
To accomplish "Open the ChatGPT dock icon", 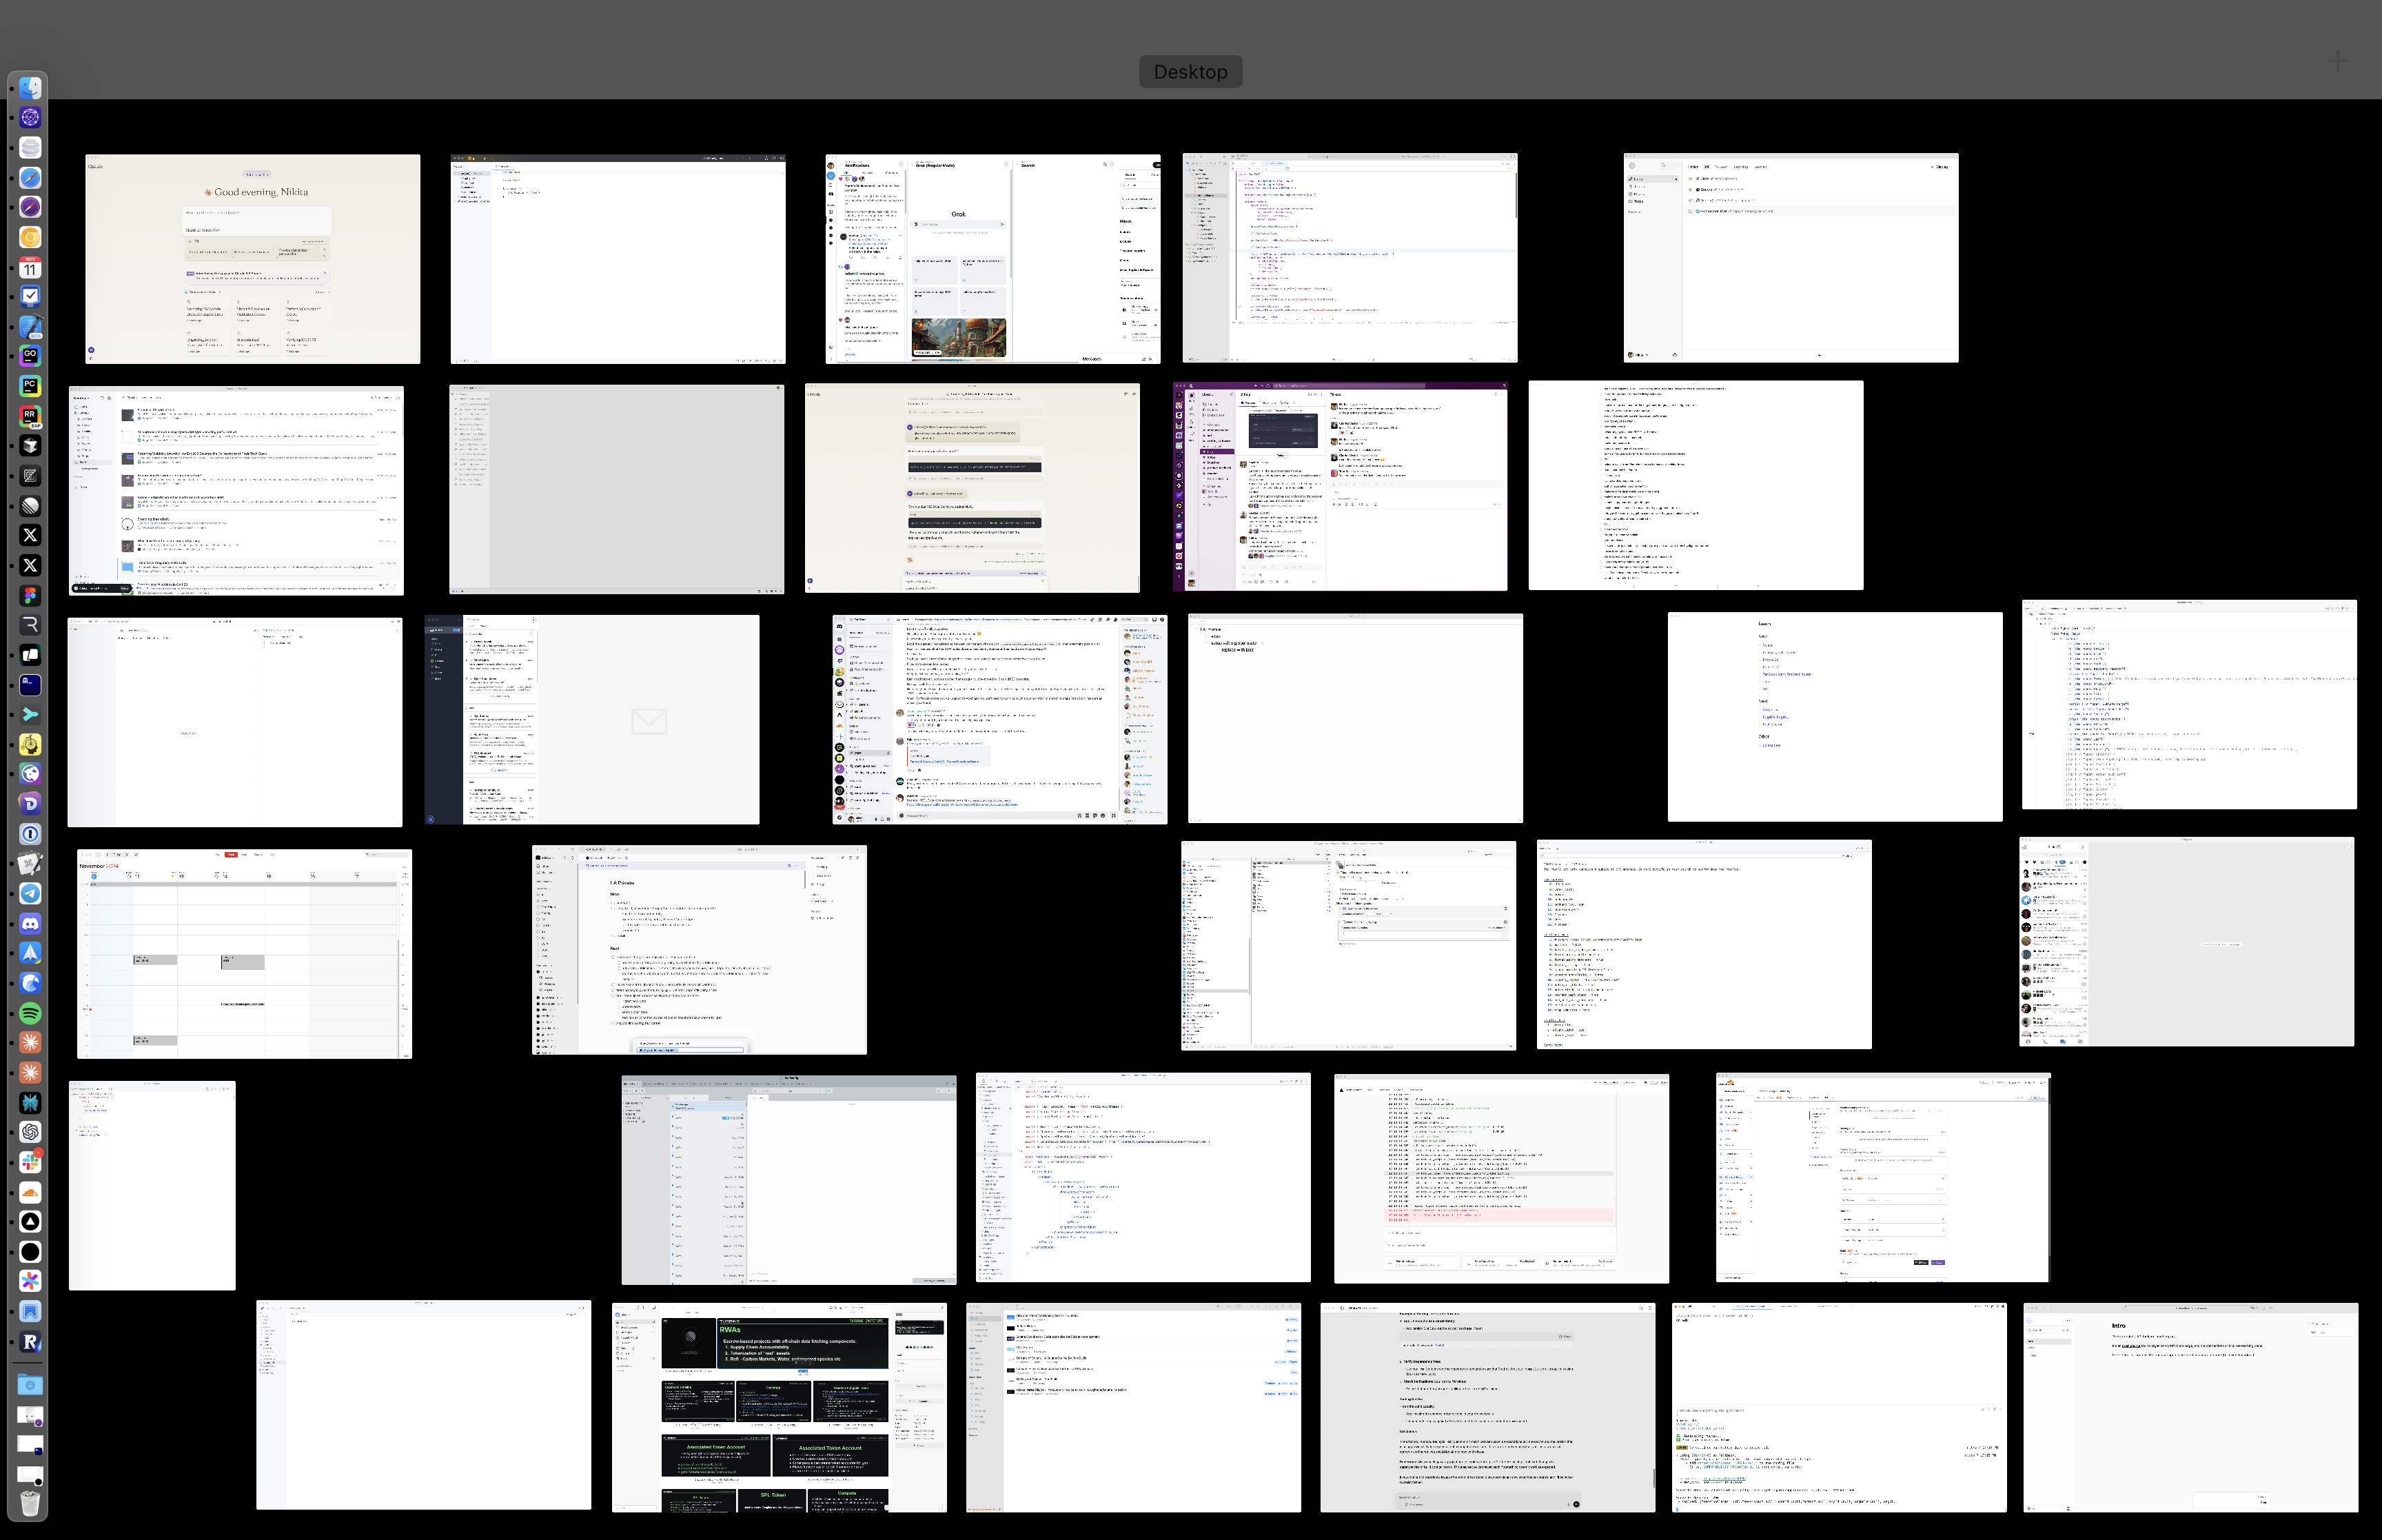I will [30, 1132].
